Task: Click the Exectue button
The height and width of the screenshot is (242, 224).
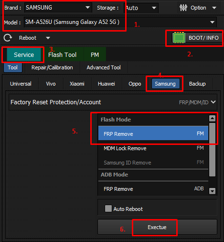Action: 157,227
